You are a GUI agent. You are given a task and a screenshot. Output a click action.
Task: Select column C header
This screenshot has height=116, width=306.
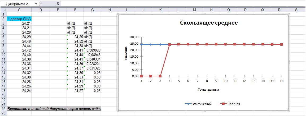point(19,10)
